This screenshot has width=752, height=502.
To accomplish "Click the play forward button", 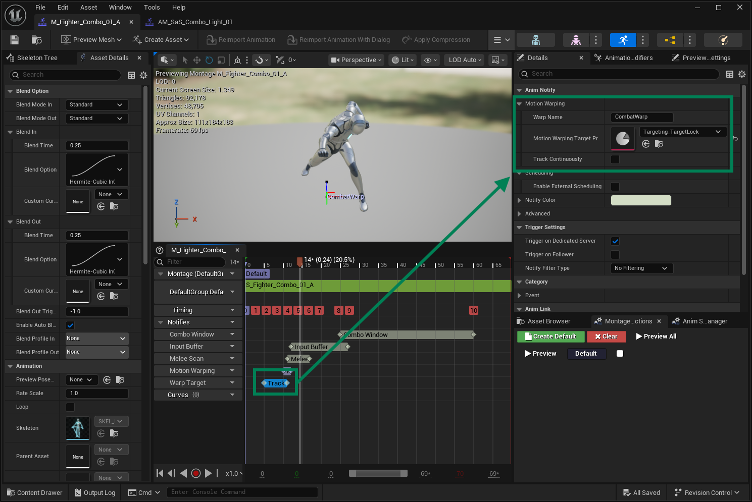I will coord(208,473).
